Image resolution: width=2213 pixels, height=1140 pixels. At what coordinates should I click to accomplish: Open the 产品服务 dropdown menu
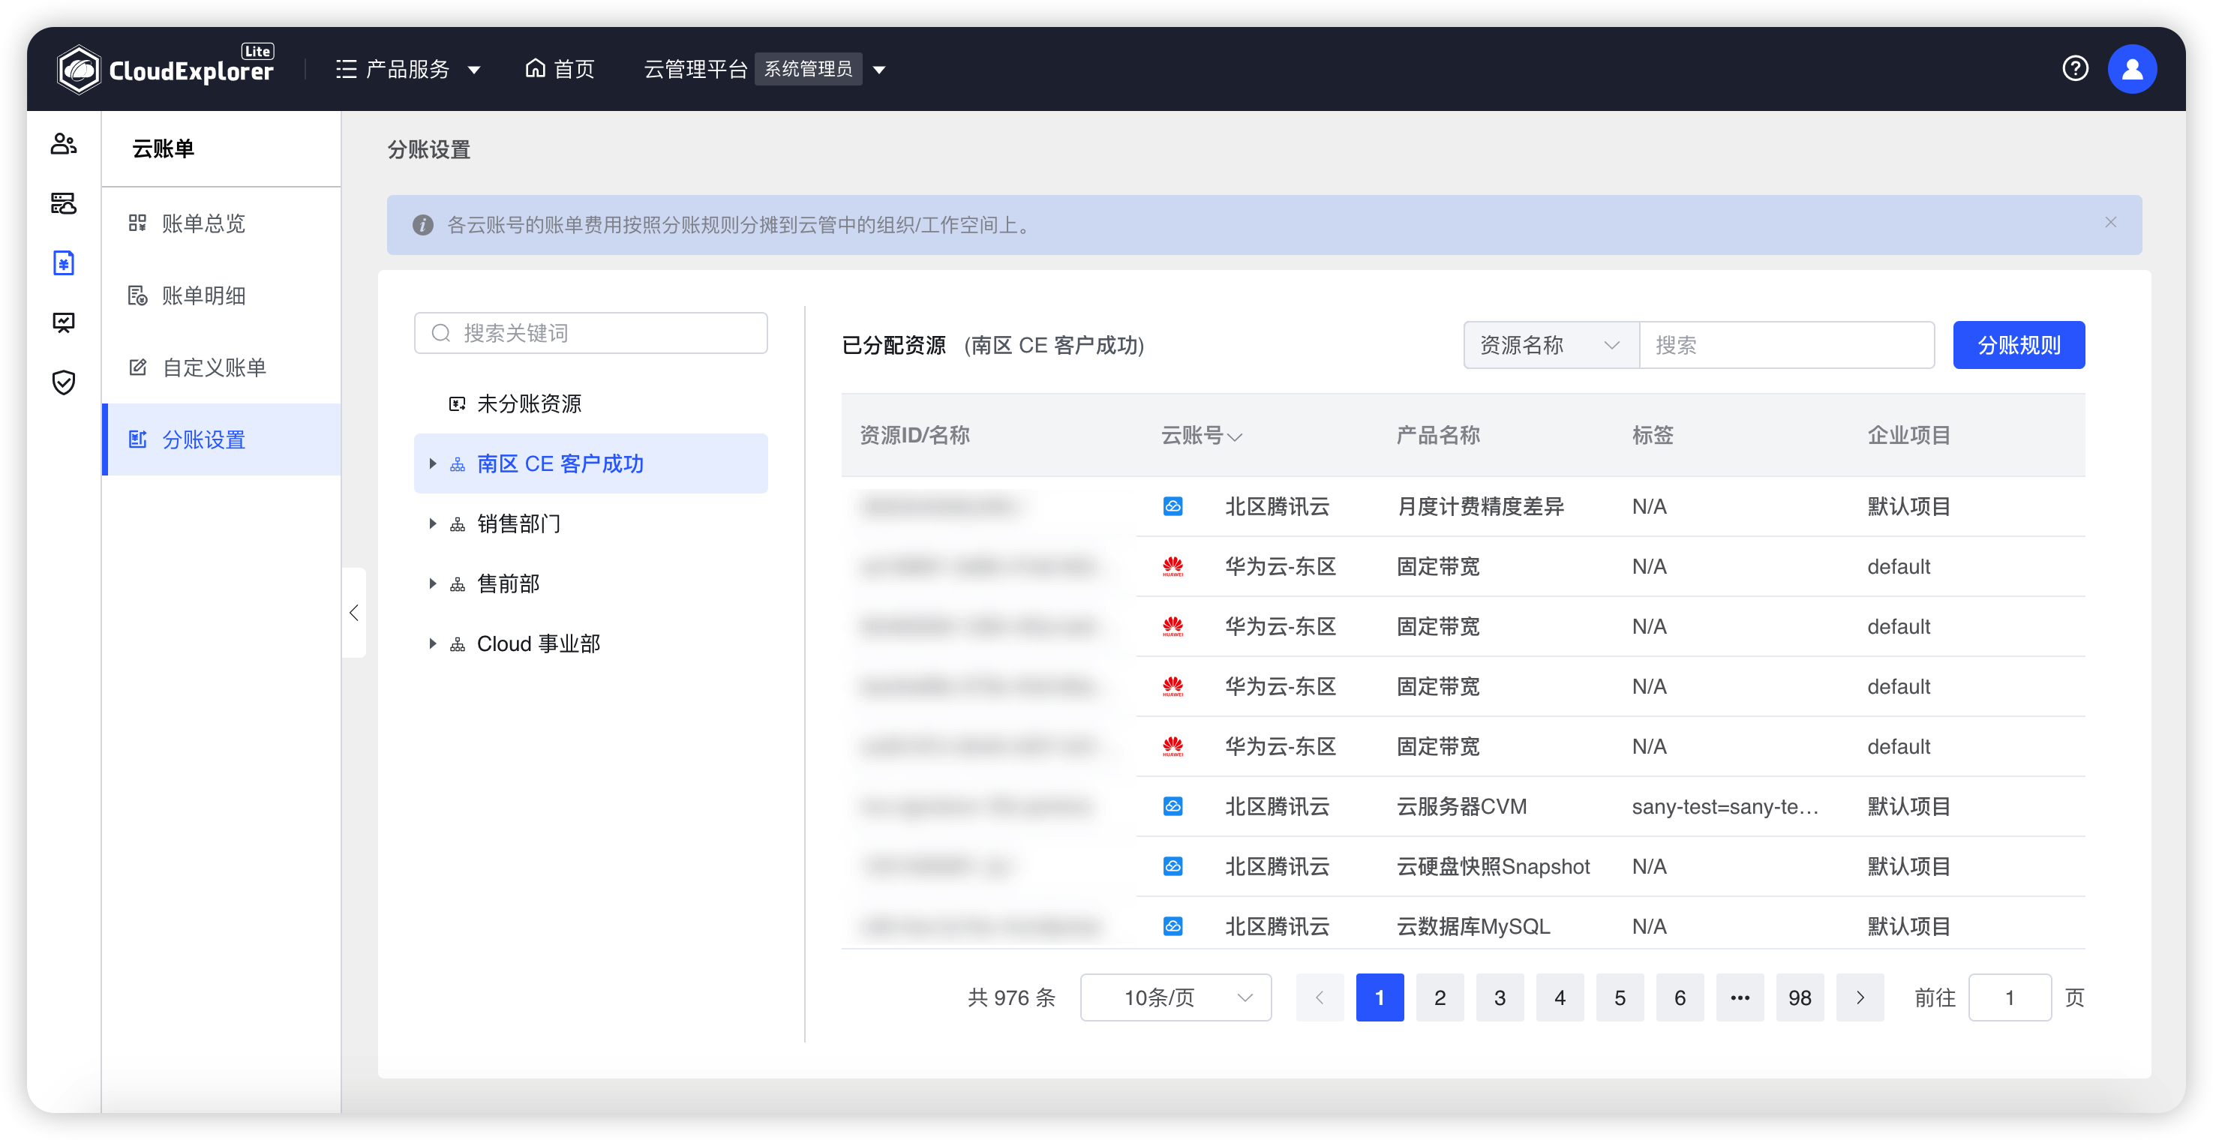point(407,69)
